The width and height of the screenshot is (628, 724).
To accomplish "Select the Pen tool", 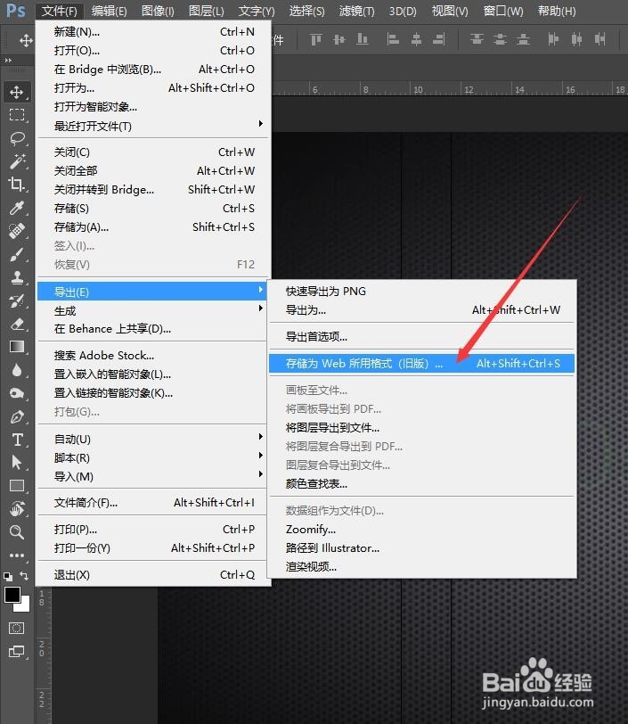I will point(17,416).
